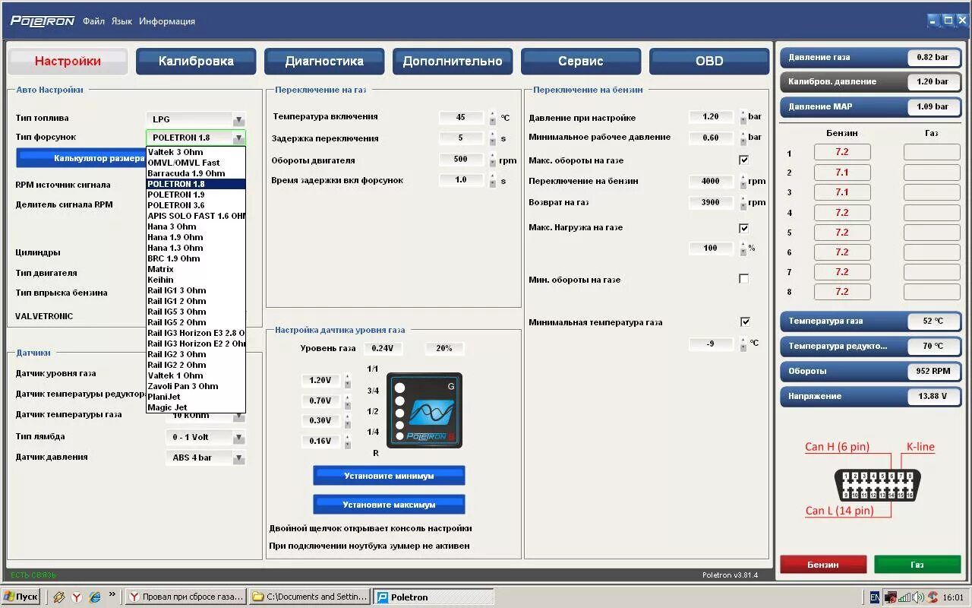Click the Poletron logo in title bar
The image size is (972, 608).
pyautogui.click(x=43, y=21)
